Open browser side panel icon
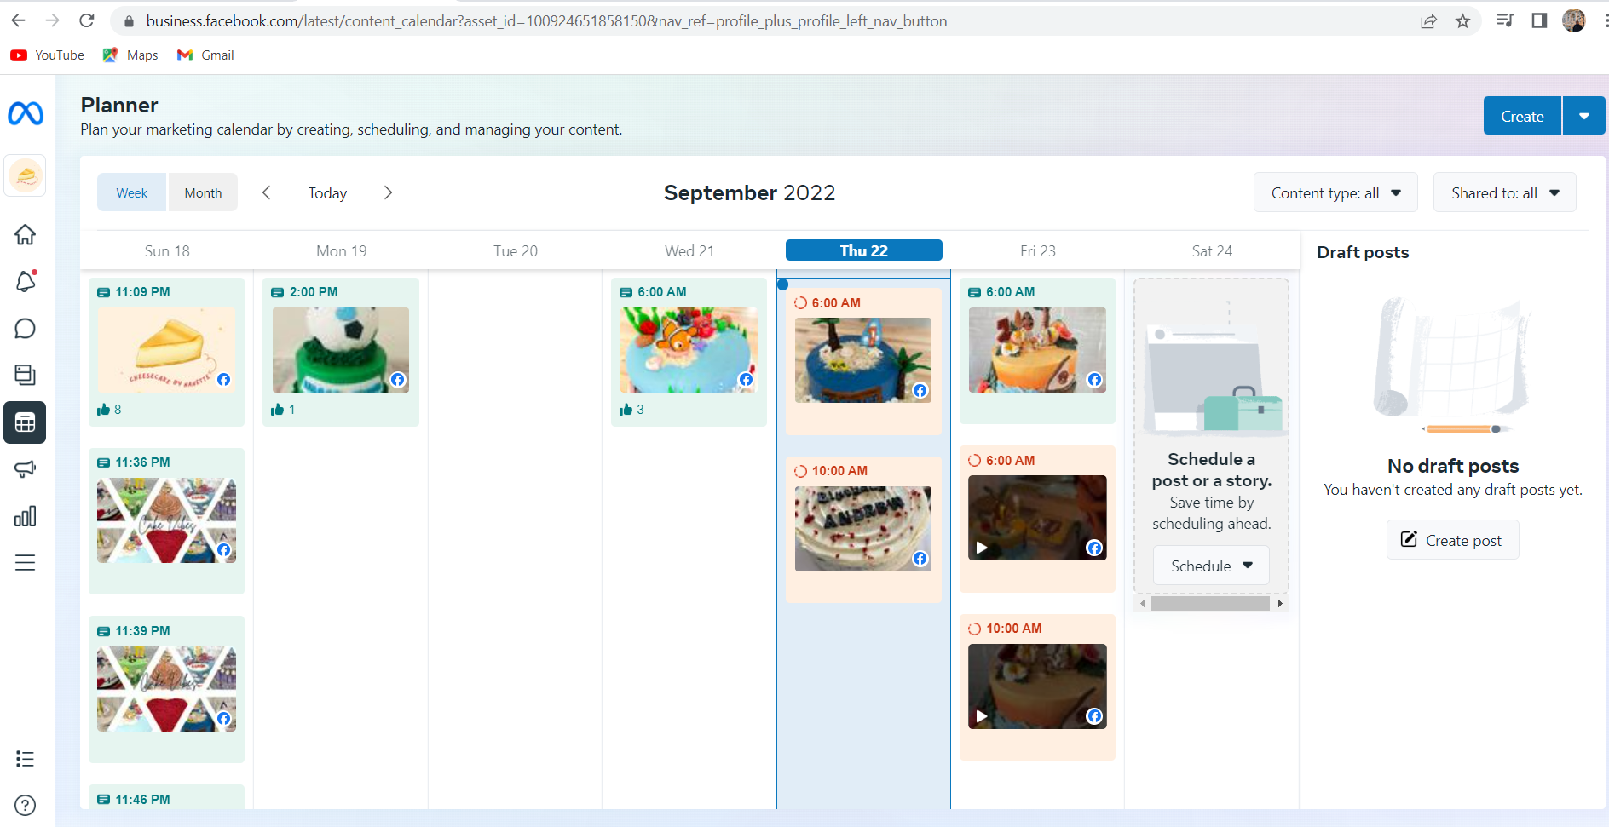Viewport: 1609px width, 827px height. (x=1539, y=20)
